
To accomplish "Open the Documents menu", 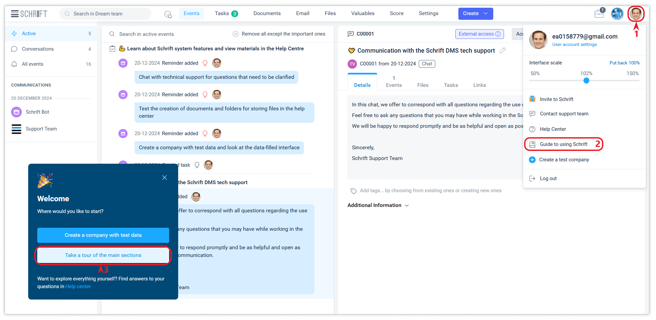I will [x=267, y=13].
